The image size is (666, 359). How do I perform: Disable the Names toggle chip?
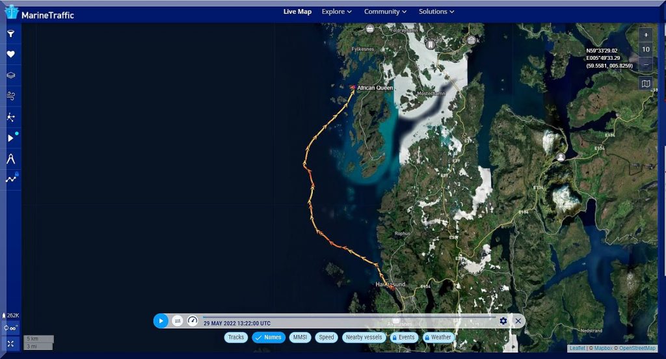(x=269, y=338)
